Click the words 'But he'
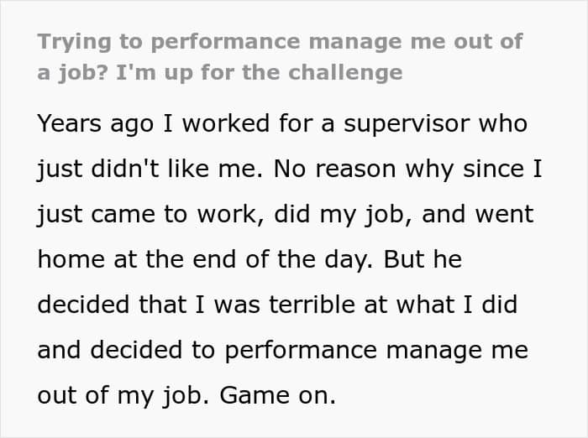Screen dimensions: 588x438 click(x=423, y=259)
